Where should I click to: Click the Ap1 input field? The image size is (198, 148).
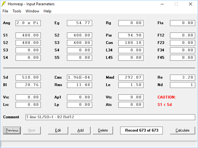80,97
